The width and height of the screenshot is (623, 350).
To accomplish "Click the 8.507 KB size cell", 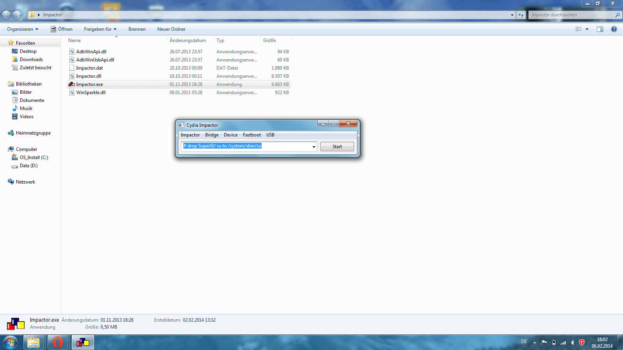I will coord(280,76).
